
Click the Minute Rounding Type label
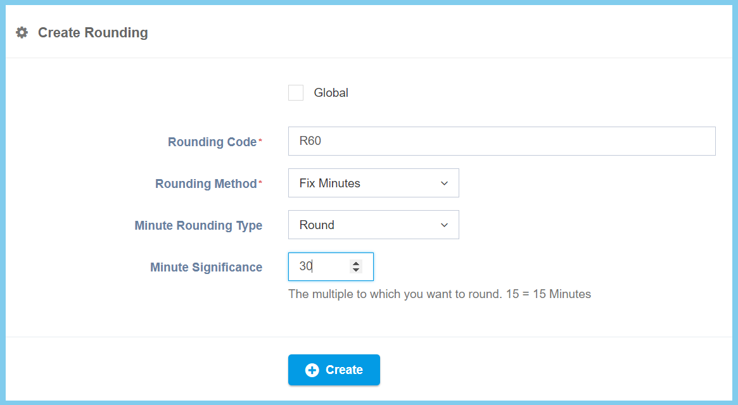pyautogui.click(x=198, y=226)
